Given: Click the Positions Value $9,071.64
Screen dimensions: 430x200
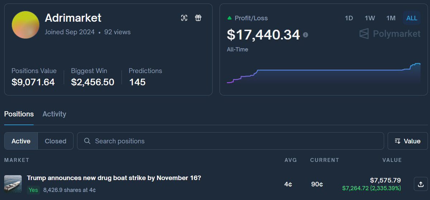Looking at the screenshot, I should (x=33, y=82).
